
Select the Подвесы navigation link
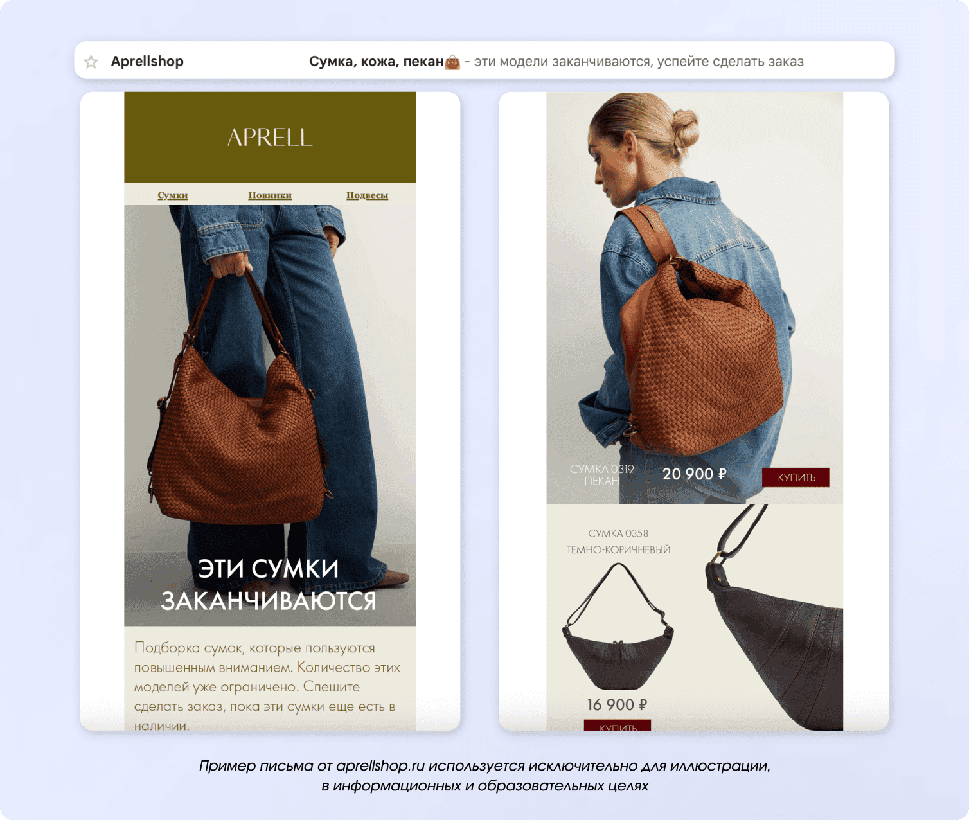(368, 195)
